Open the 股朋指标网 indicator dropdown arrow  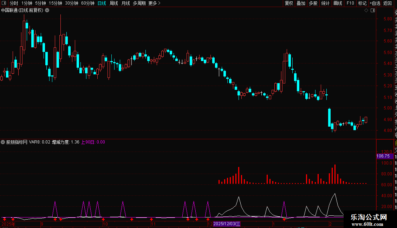tap(3, 142)
